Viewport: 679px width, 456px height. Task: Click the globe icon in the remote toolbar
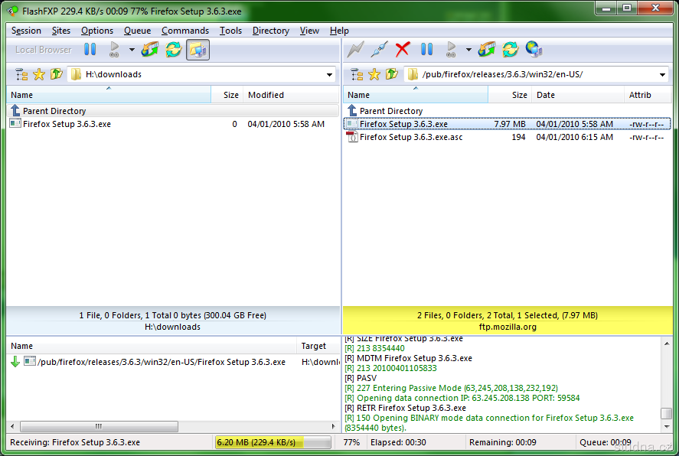[534, 50]
